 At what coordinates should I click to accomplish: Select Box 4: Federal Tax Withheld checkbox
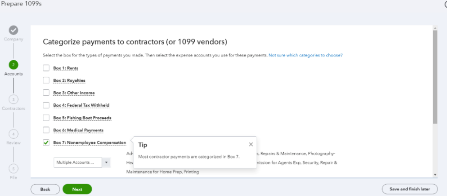coord(46,105)
